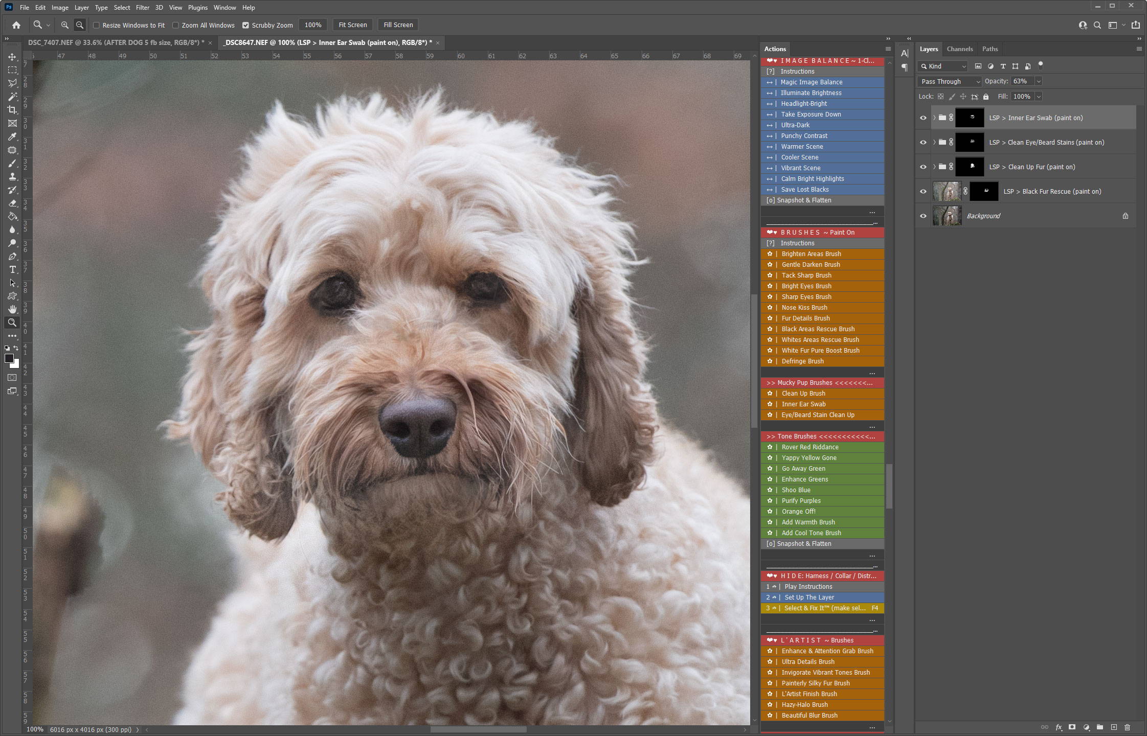Open the Fill slider dropdown arrow
The width and height of the screenshot is (1147, 736).
pyautogui.click(x=1039, y=97)
